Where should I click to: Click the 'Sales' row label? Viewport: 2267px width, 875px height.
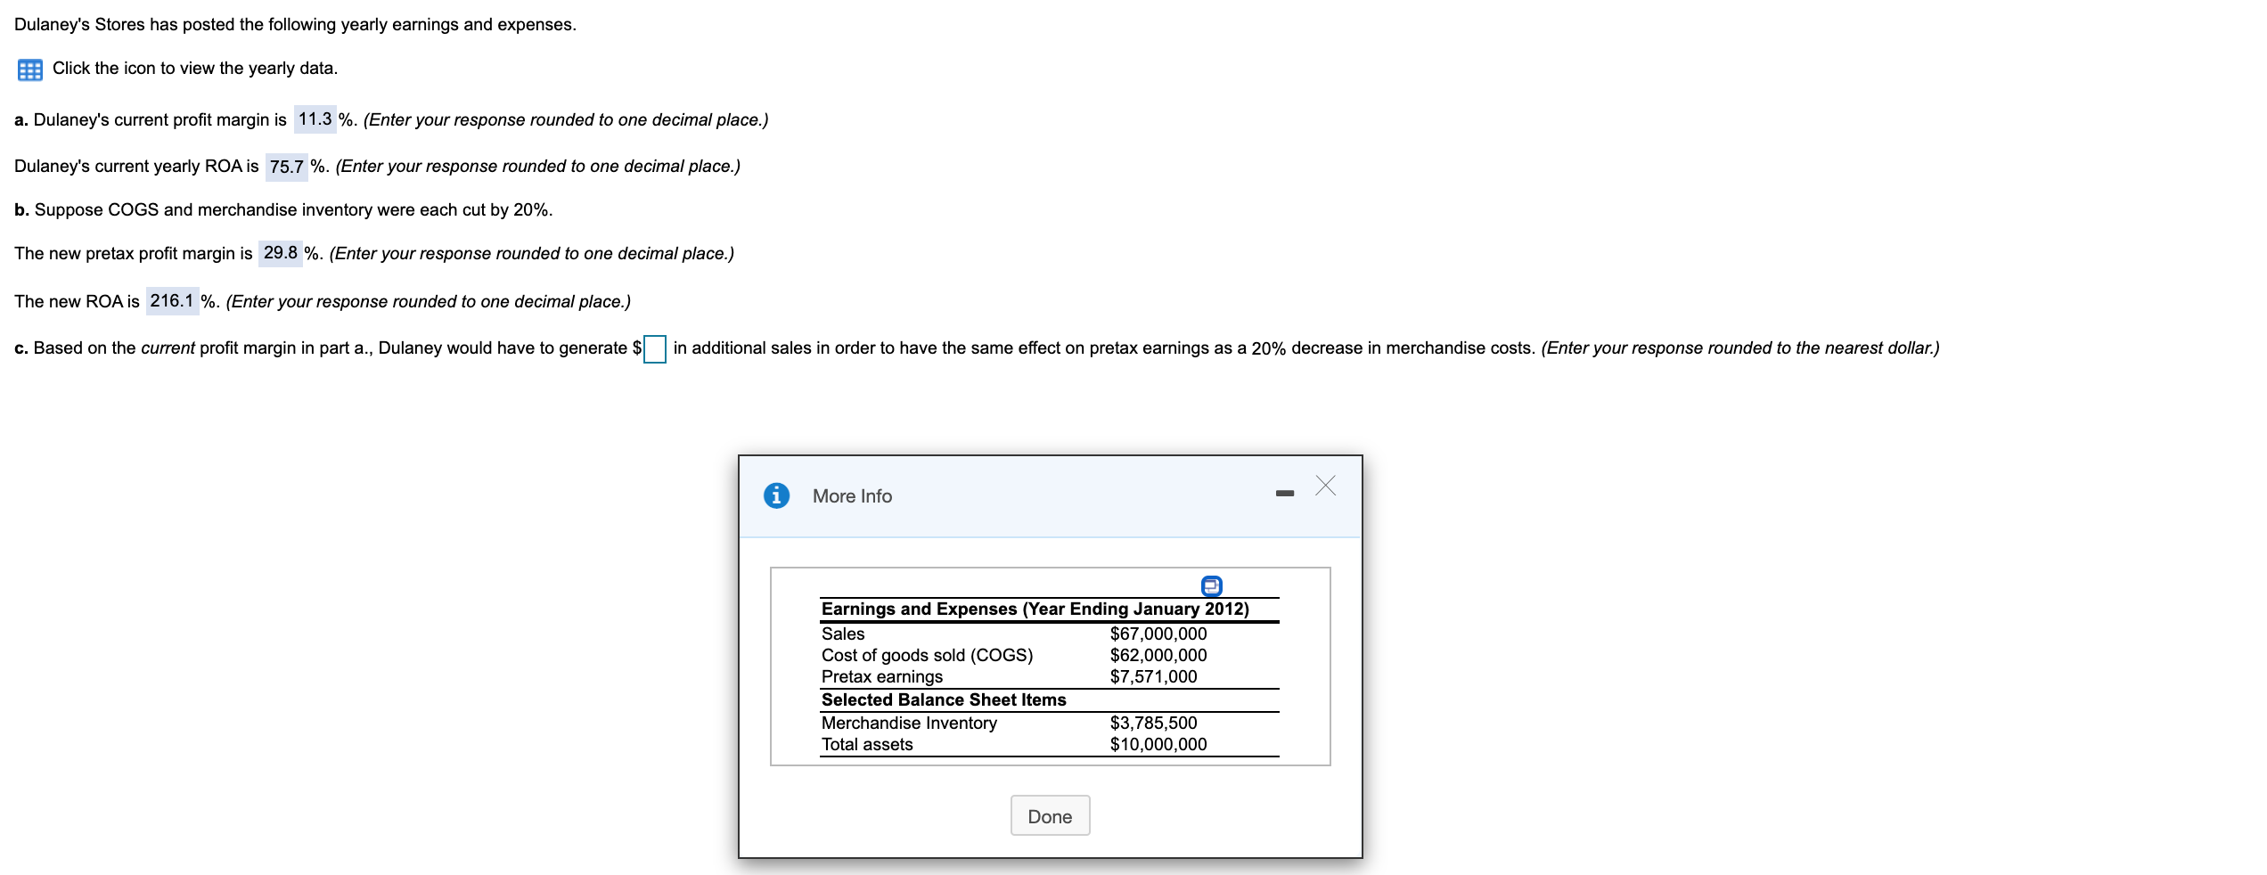(x=843, y=634)
